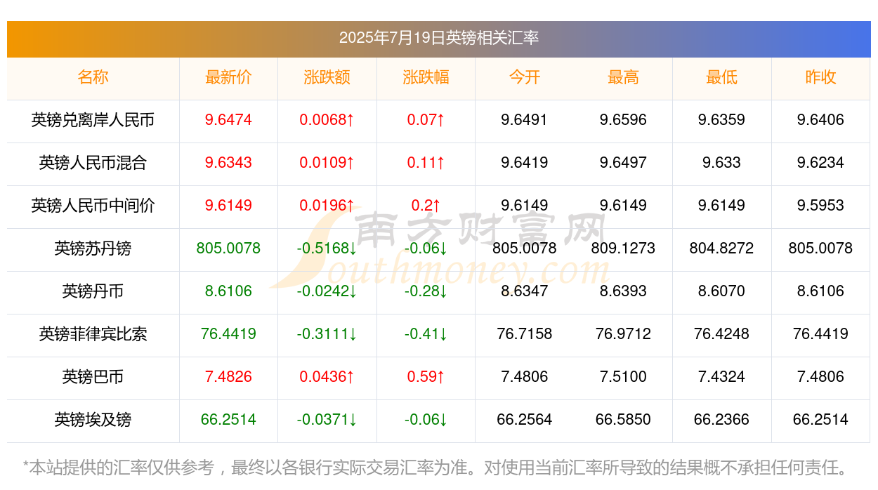
Task: Click the latest price 9.6343
Action: (x=228, y=163)
